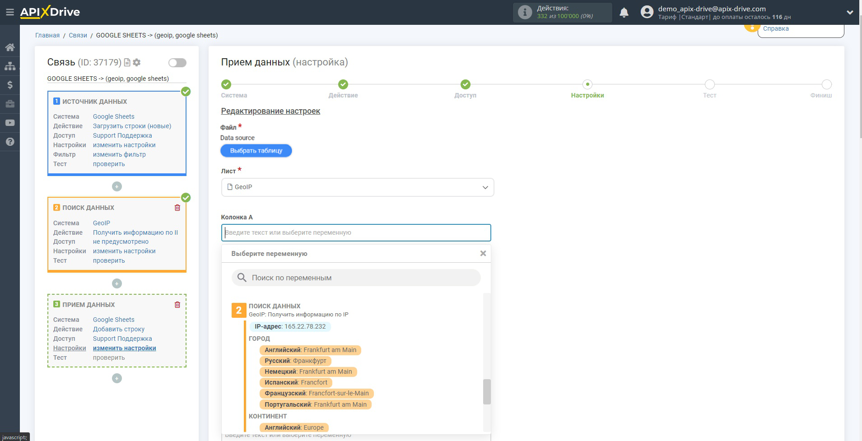
Task: Select Испанский: Francfort variable
Action: [296, 382]
